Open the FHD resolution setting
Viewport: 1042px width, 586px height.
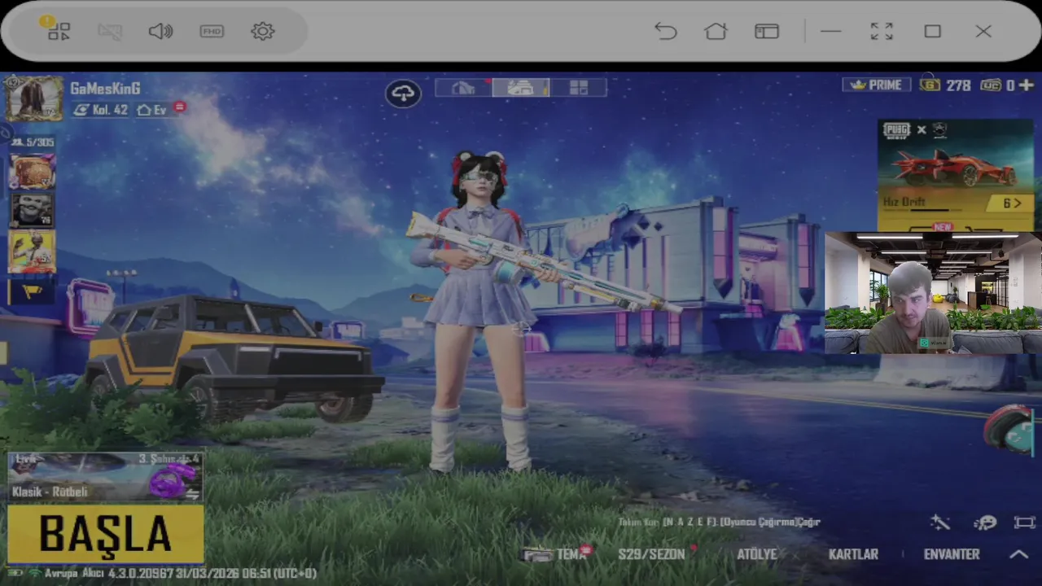(x=212, y=31)
